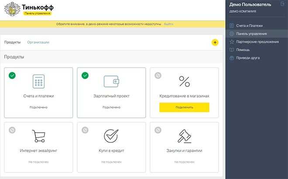Click the yellow Подключить button

[184, 107]
